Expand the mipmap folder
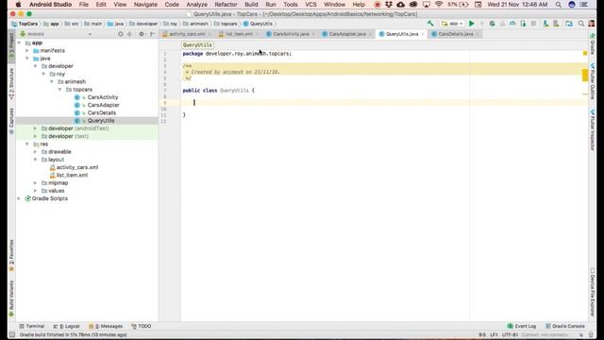 tap(36, 182)
